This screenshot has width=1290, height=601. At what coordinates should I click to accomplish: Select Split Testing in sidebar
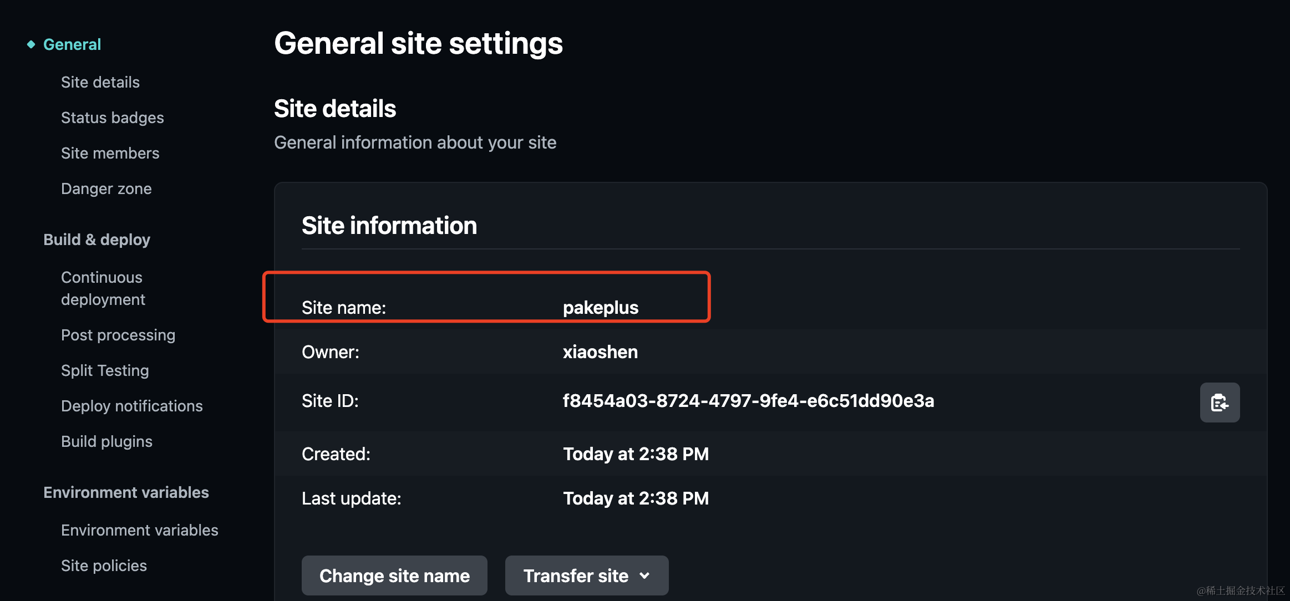coord(105,370)
